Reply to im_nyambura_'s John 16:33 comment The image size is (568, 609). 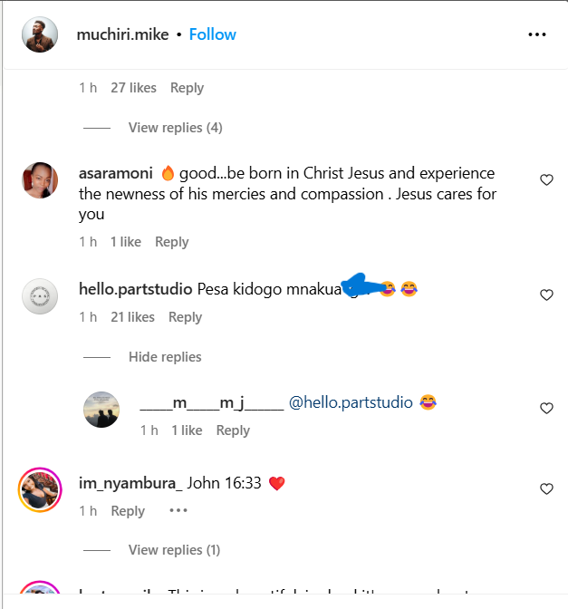coord(128,511)
